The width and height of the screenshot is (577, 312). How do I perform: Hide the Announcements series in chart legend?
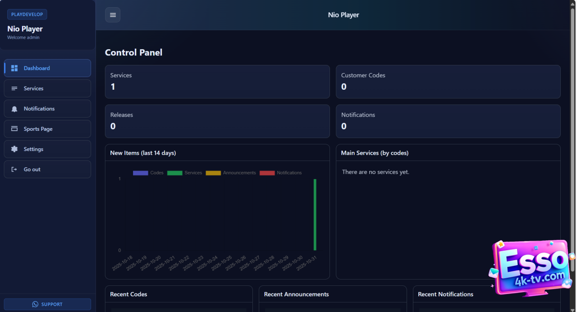[x=231, y=173]
